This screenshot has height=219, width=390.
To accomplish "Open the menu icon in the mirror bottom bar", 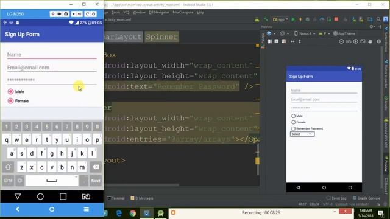I will pyautogui.click(x=87, y=209).
